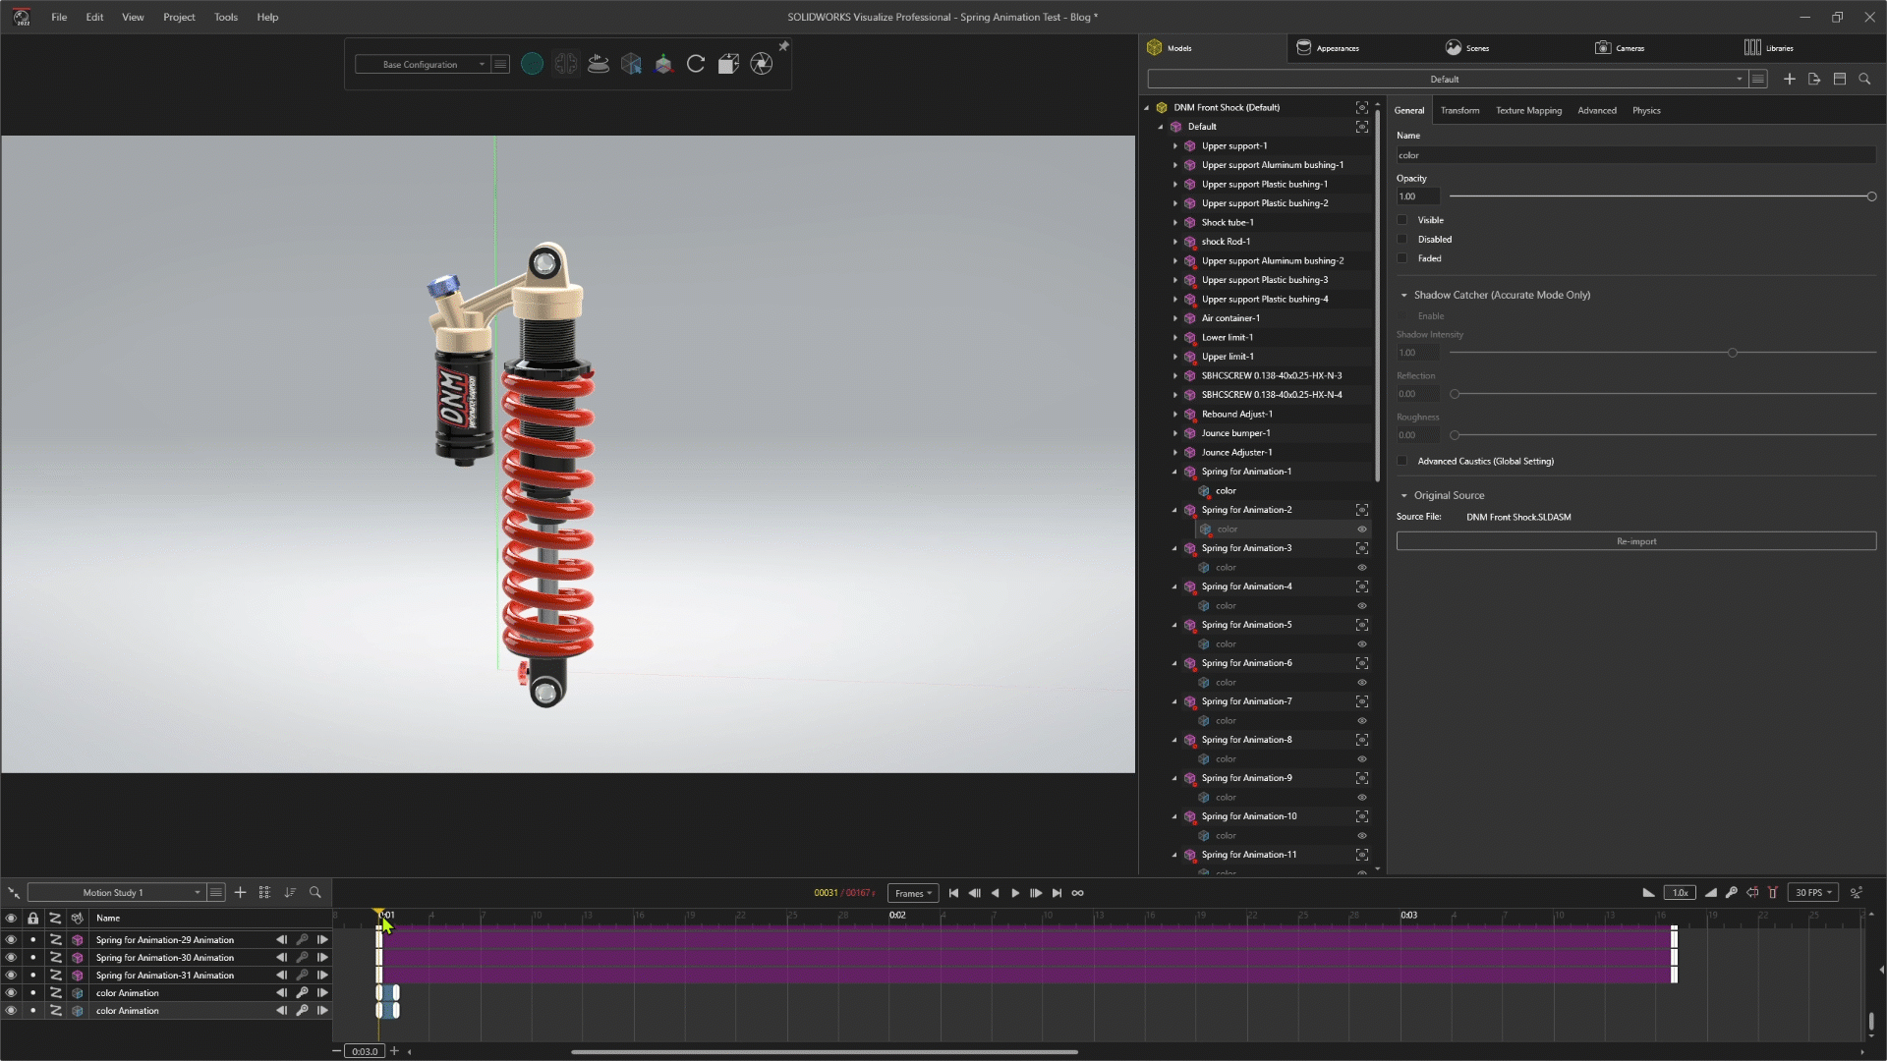1887x1061 pixels.
Task: Click the reset camera circular arrow icon
Action: (x=696, y=64)
